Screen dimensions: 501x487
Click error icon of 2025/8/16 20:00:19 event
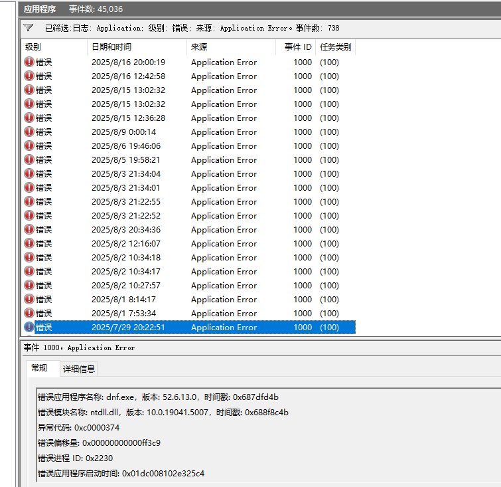(x=29, y=62)
